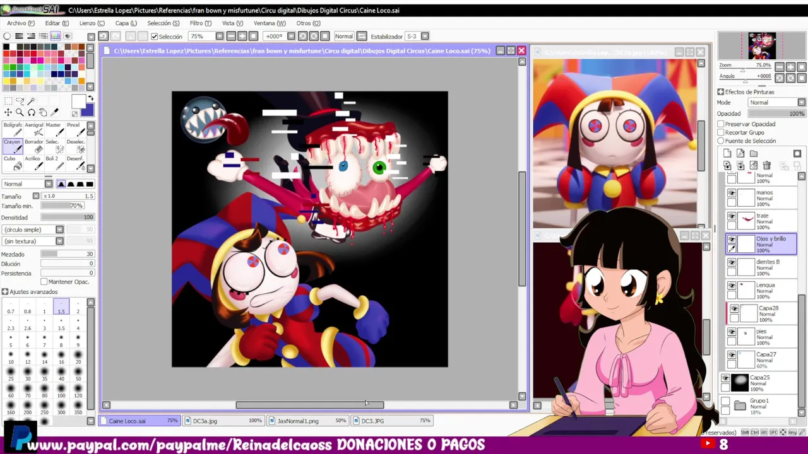
Task: Click the undo arrow in toolbar
Action: (x=104, y=37)
